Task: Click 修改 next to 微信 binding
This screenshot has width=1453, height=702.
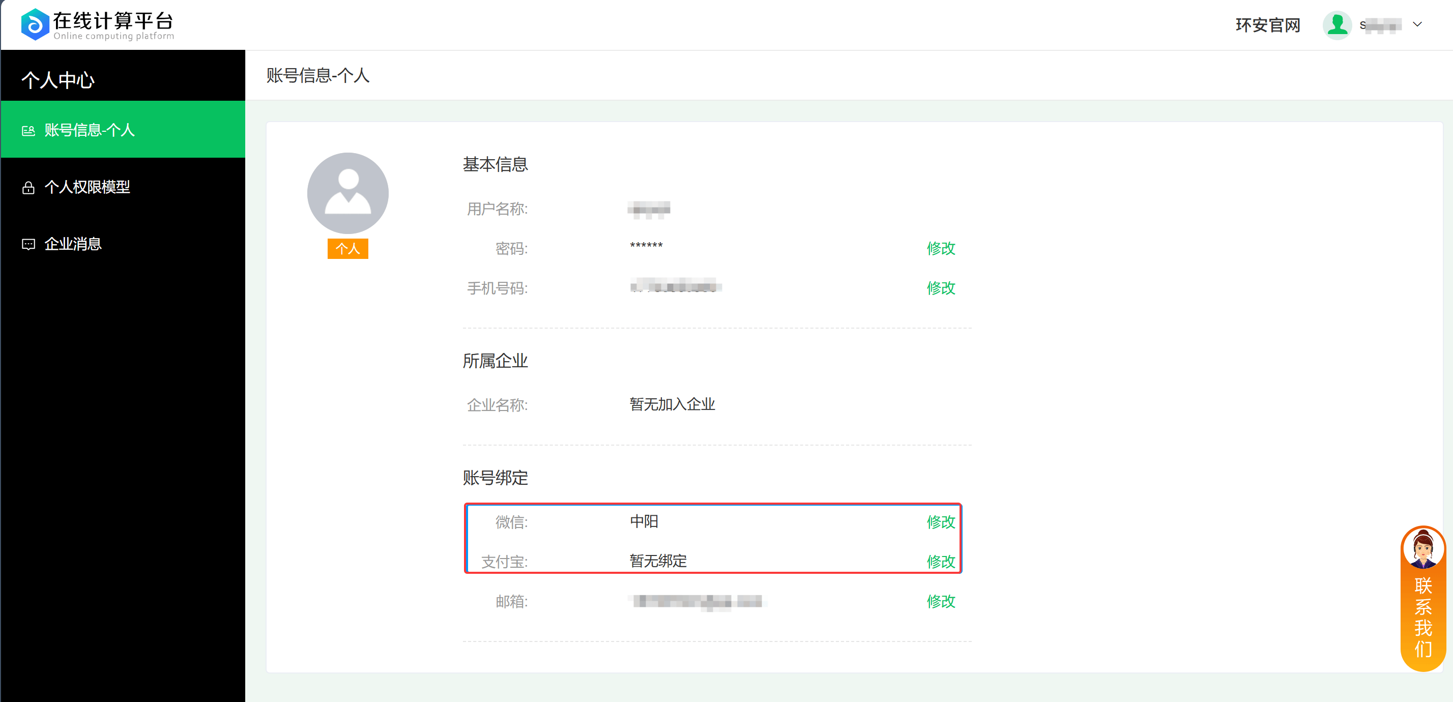Action: point(940,522)
